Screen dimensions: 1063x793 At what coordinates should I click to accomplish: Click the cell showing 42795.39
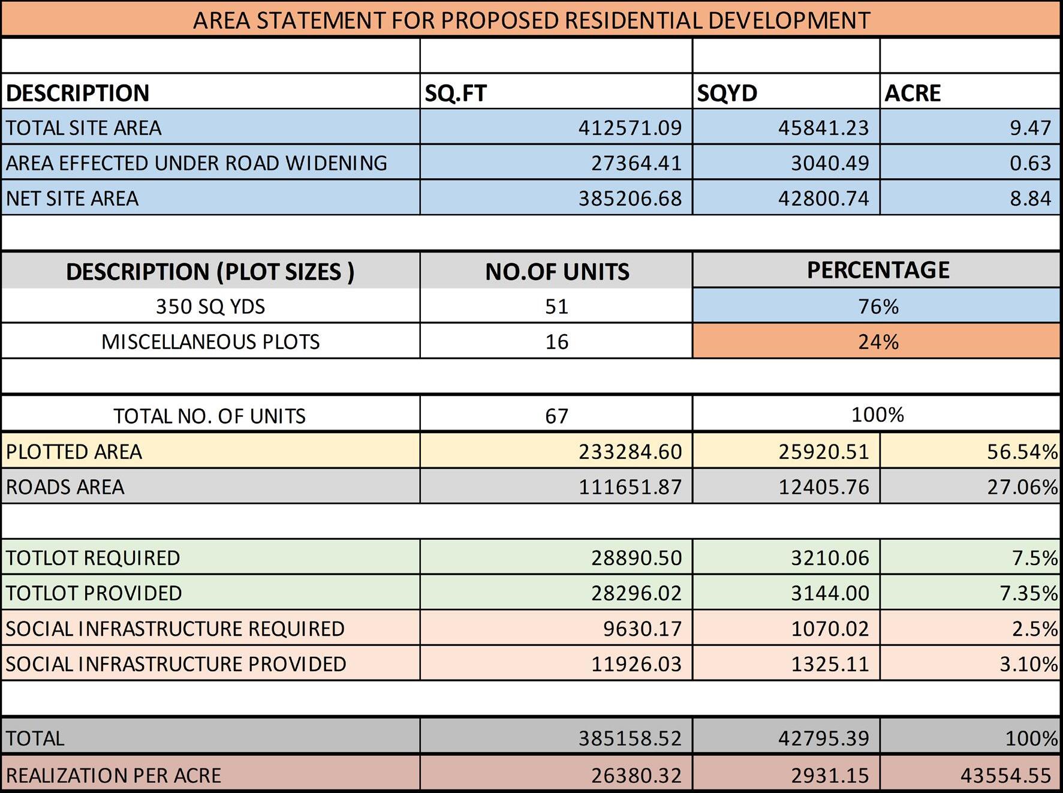[786, 736]
